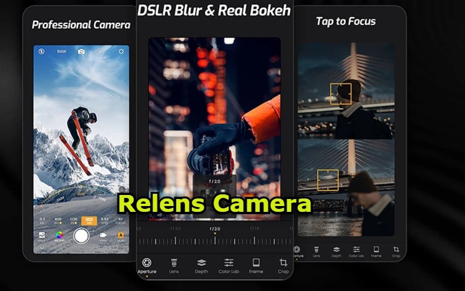Click the "DSLR Blur & Real Bokeh" heading
The height and width of the screenshot is (291, 465).
click(x=214, y=10)
